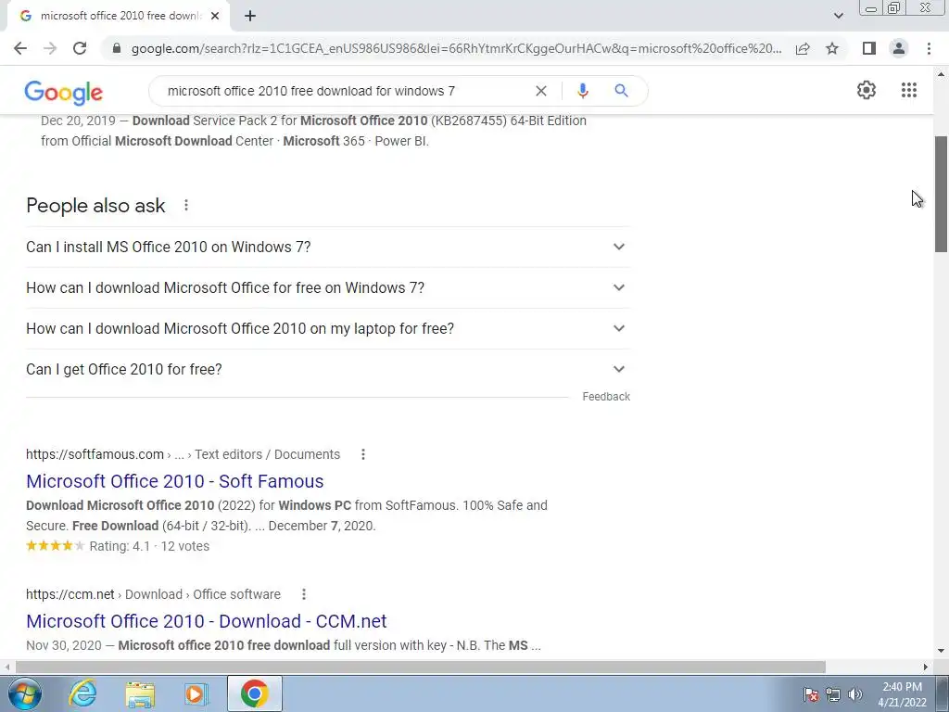Open Action Center flag icon

(x=811, y=694)
